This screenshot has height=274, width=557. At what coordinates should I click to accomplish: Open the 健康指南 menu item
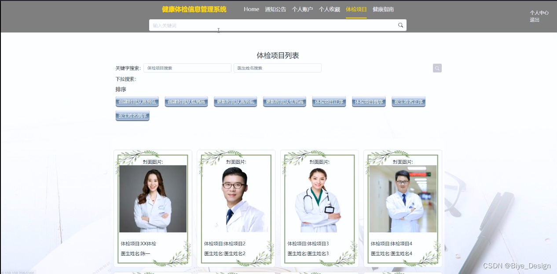tap(383, 9)
